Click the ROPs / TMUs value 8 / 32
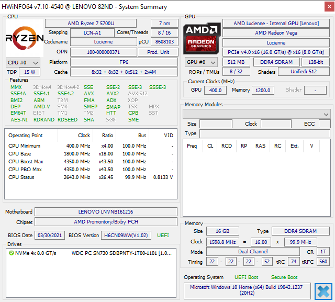This screenshot has width=335, height=302. coord(236,72)
